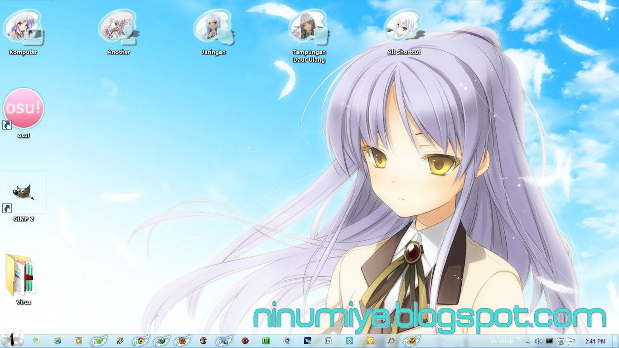Open Windows Media Player taskbar icon
This screenshot has height=348, width=619.
[78, 341]
